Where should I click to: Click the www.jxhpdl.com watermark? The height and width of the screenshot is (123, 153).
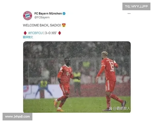click(17, 117)
